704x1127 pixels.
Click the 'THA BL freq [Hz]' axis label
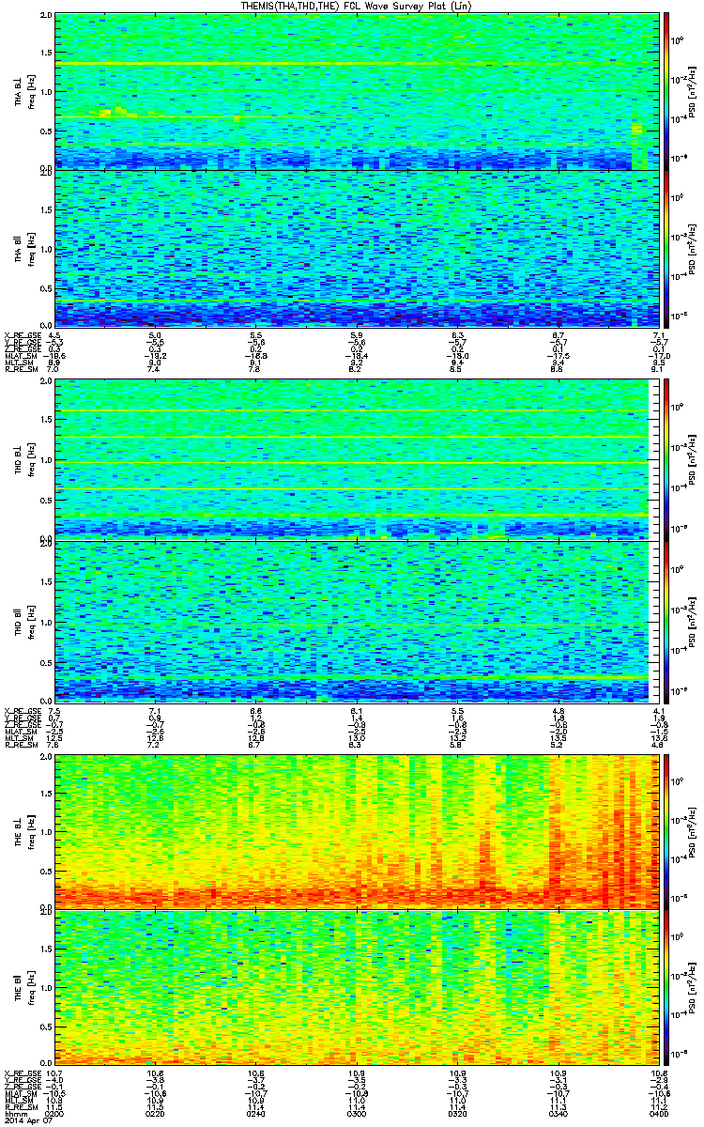(23, 92)
